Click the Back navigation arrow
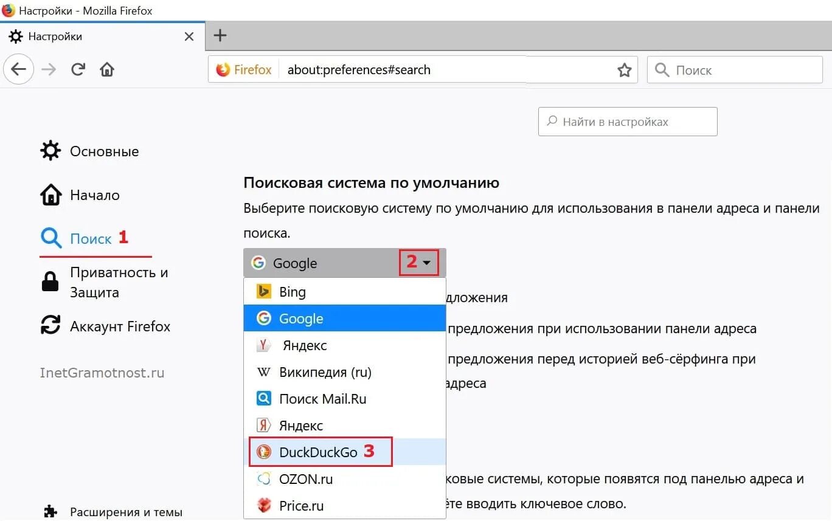 click(x=18, y=69)
